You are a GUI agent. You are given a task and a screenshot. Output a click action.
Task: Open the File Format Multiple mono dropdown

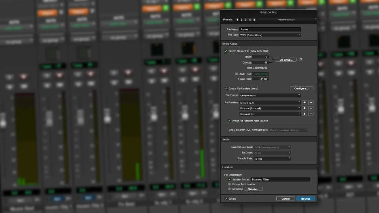pos(270,95)
